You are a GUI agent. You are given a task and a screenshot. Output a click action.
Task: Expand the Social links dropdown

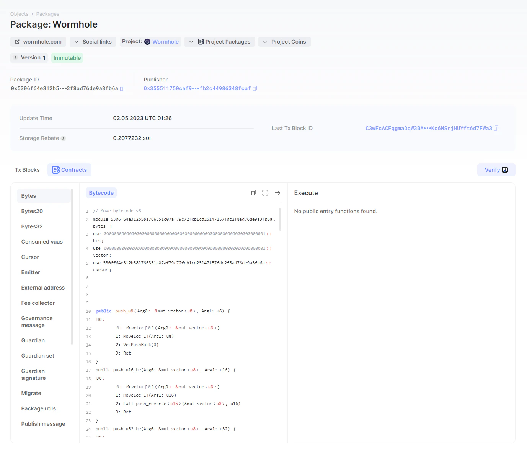[93, 42]
